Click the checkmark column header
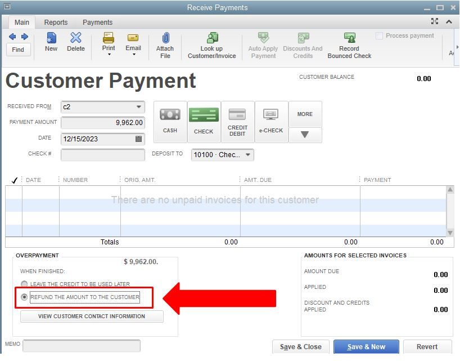Image resolution: width=460 pixels, height=361 pixels. pyautogui.click(x=15, y=180)
